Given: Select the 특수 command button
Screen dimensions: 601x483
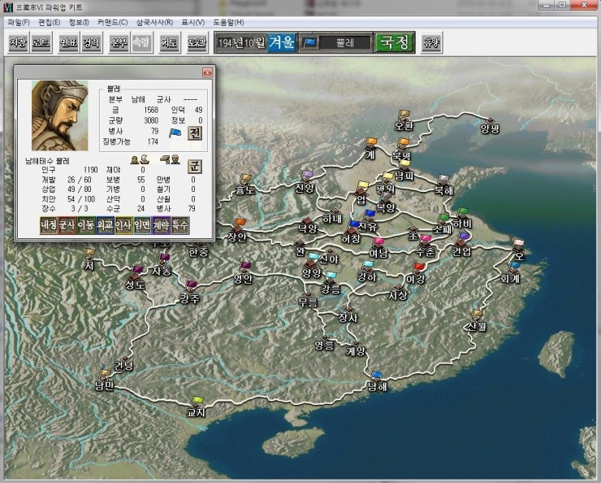Looking at the screenshot, I should (179, 225).
